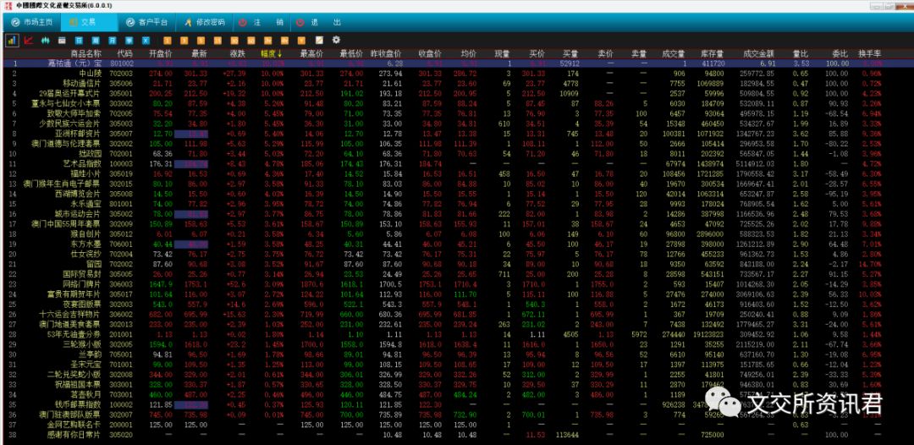Select the 福娃小片 row
Screen dimensions: 914x445
(457, 173)
